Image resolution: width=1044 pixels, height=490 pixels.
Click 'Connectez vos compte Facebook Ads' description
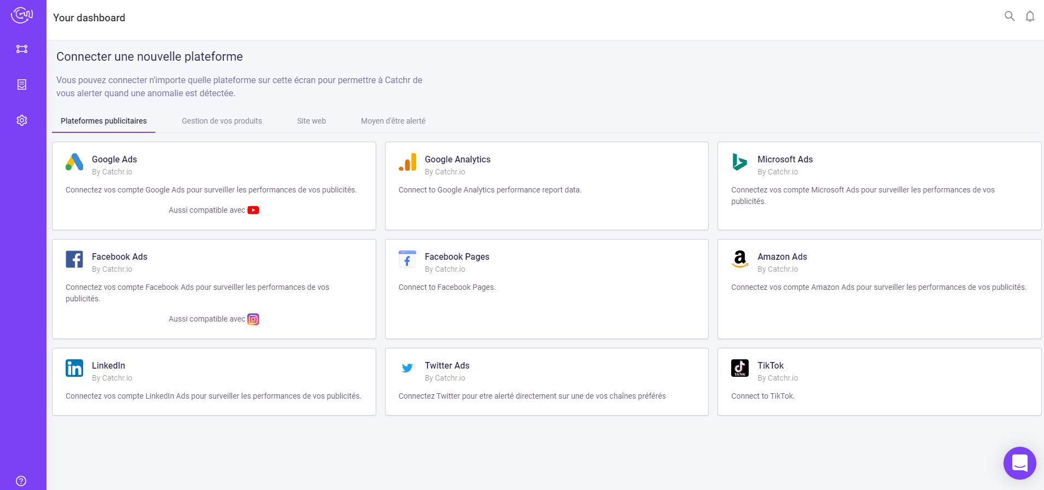point(197,293)
